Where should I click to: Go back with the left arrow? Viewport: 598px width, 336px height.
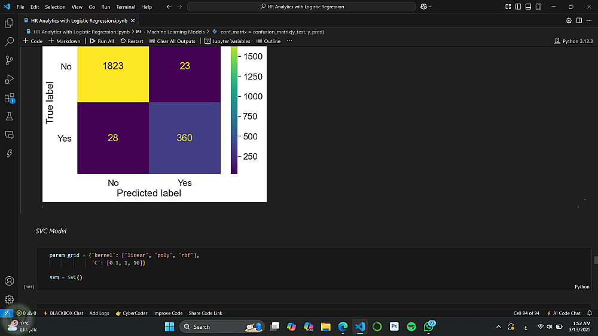(x=169, y=7)
